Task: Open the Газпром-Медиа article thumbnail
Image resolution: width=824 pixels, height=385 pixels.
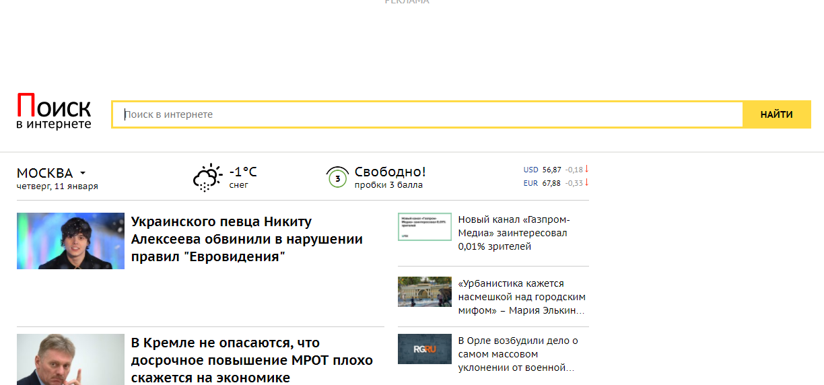Action: click(x=424, y=227)
